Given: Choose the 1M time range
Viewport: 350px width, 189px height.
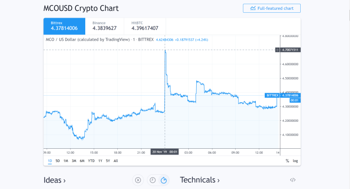Looking at the screenshot, I should click(66, 161).
